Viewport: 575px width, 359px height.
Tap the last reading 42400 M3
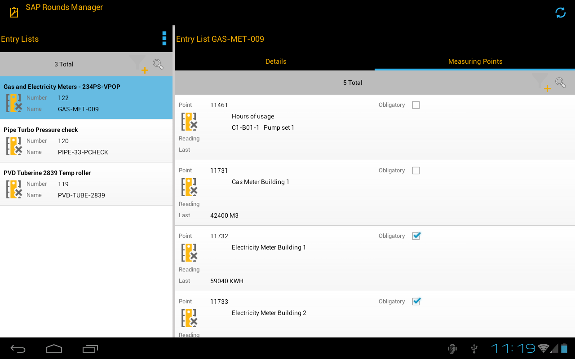click(224, 215)
